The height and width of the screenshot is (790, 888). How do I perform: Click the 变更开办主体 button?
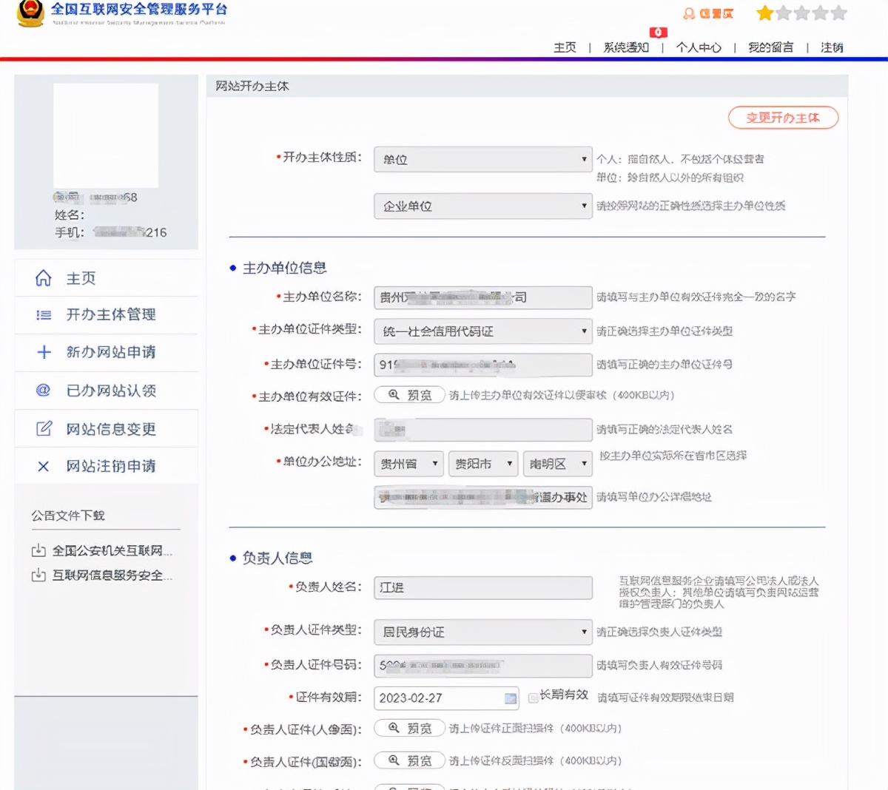click(783, 118)
